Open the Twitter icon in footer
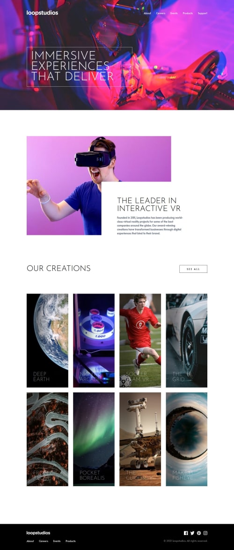The width and height of the screenshot is (234, 550). tap(192, 533)
